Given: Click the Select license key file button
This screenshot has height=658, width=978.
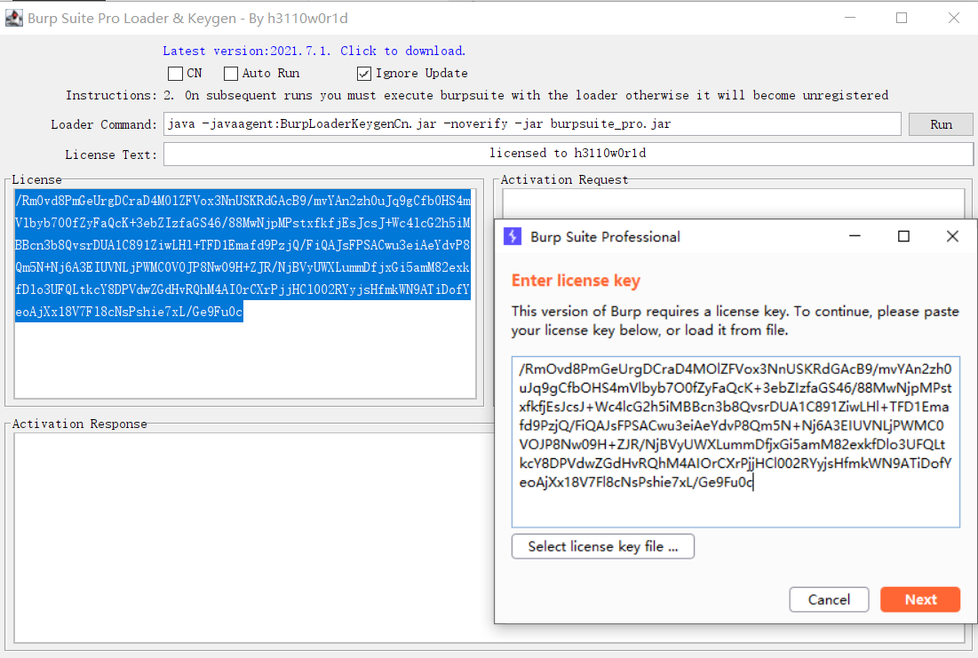Looking at the screenshot, I should (602, 546).
